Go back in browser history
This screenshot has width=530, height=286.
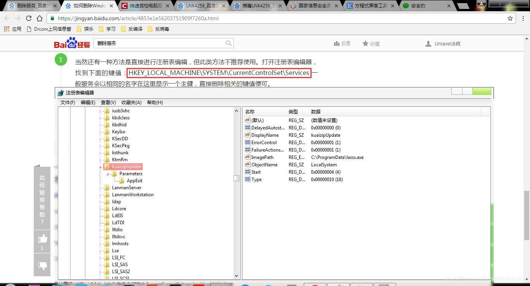[x=7, y=18]
